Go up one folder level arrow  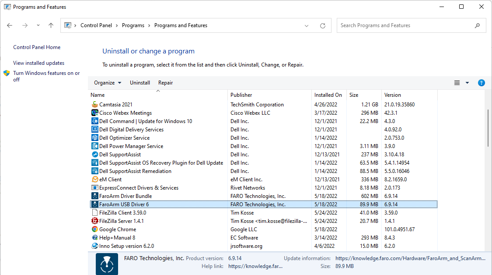pyautogui.click(x=51, y=25)
